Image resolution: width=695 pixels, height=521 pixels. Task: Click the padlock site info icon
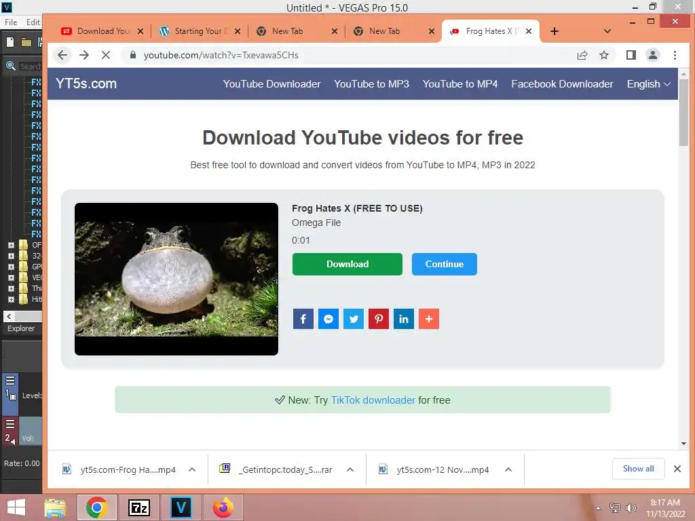(x=132, y=55)
